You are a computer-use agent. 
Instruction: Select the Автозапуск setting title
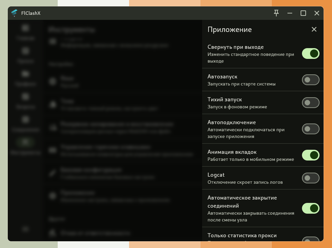pyautogui.click(x=222, y=77)
